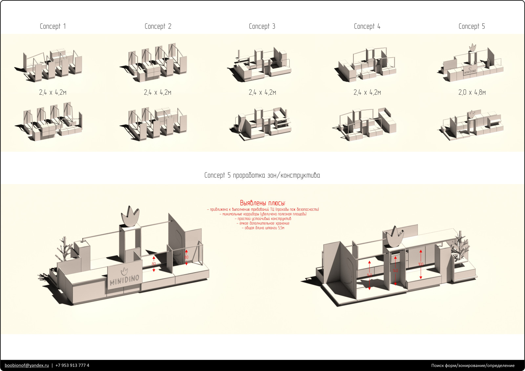The height and width of the screenshot is (371, 525).
Task: Click the MINIDINO sign on left render
Action: coord(124,277)
